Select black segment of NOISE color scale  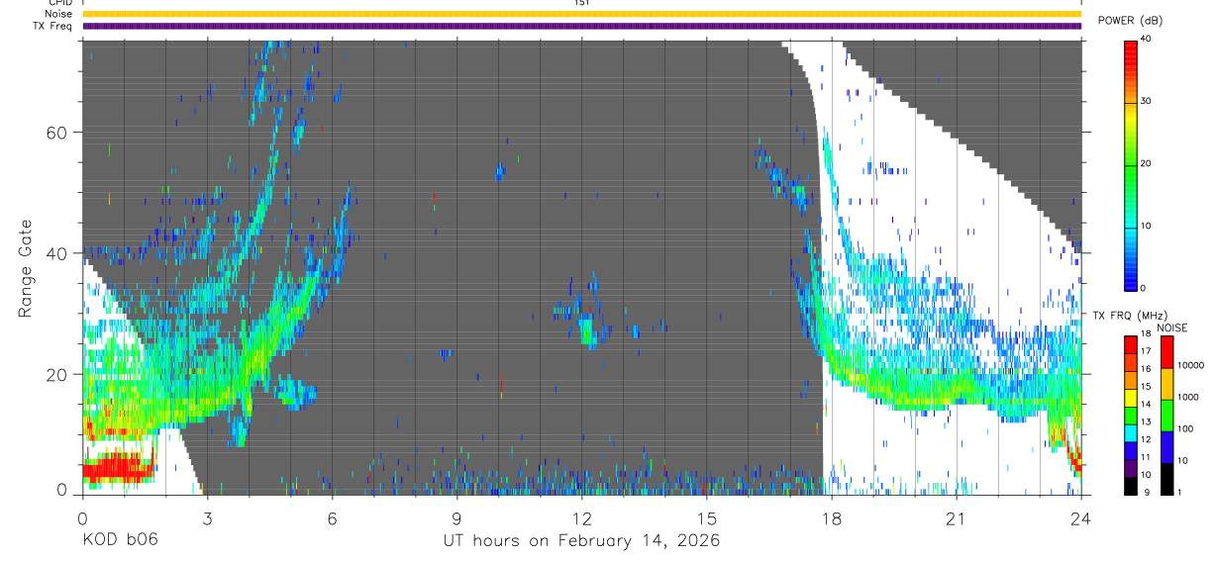tap(1166, 478)
